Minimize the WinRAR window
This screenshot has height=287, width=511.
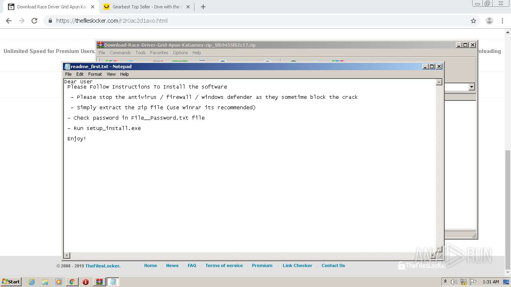tap(459, 45)
